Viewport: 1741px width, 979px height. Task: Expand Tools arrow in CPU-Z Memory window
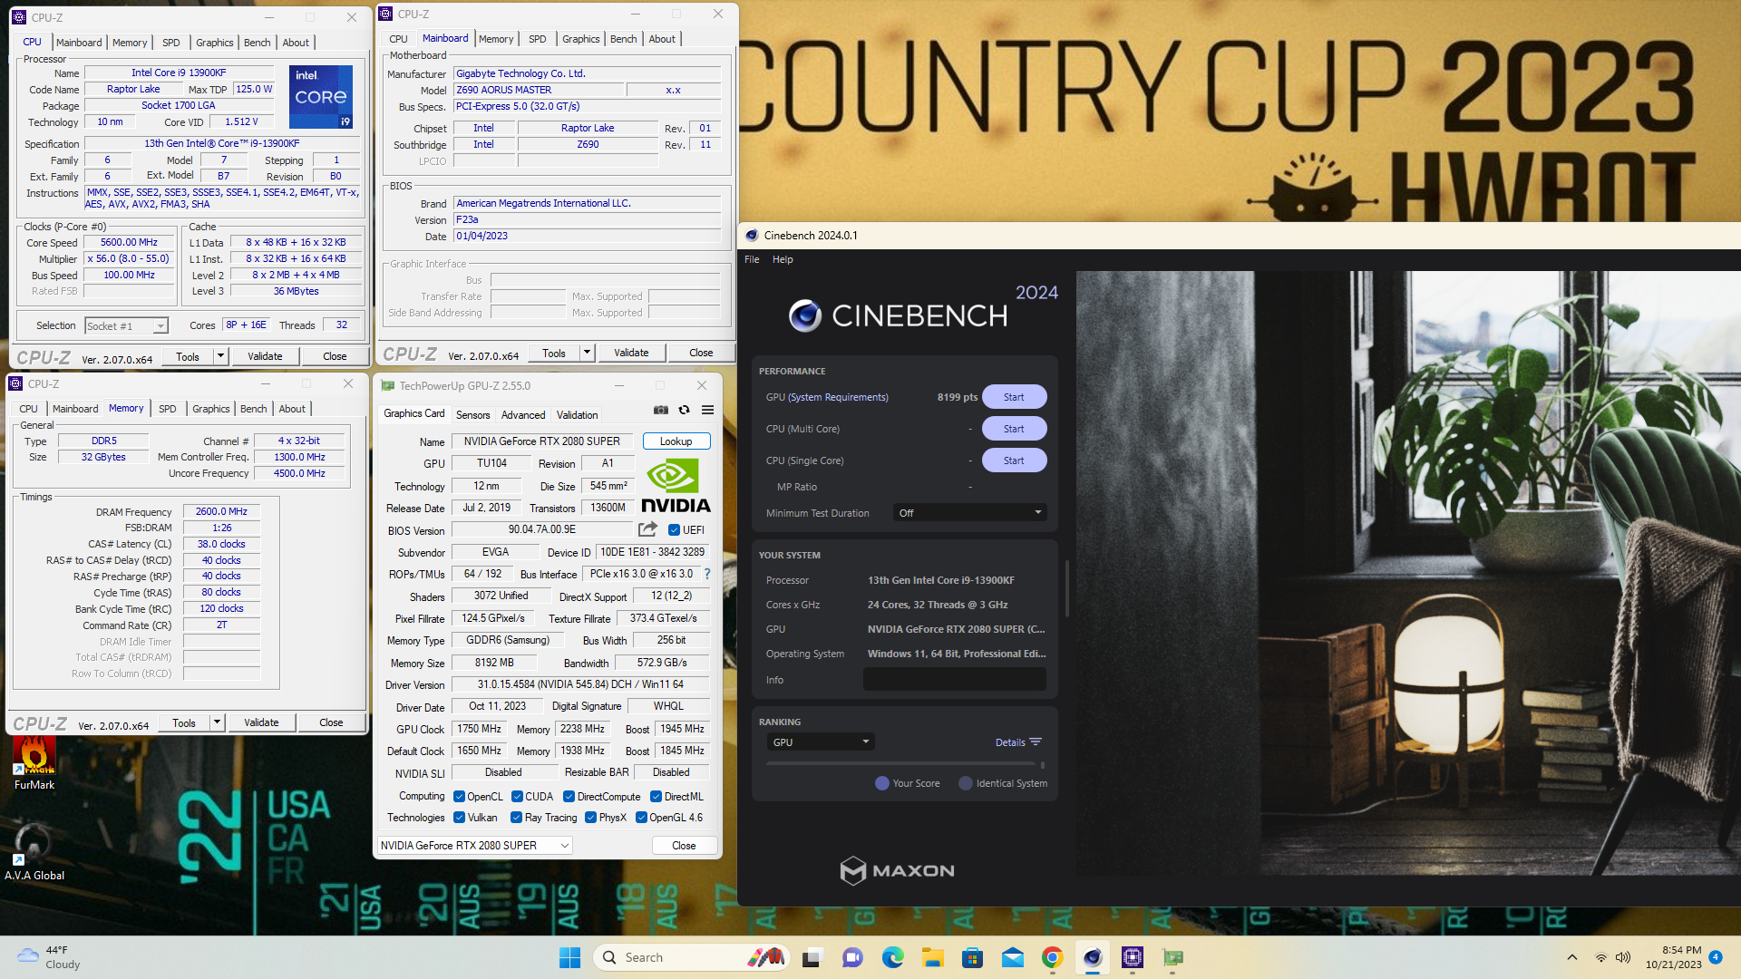[x=217, y=722]
